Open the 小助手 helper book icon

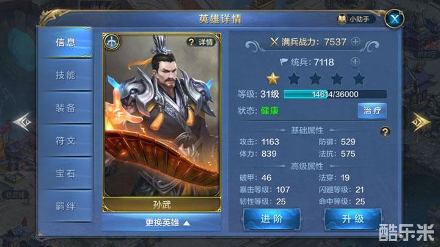tap(342, 19)
